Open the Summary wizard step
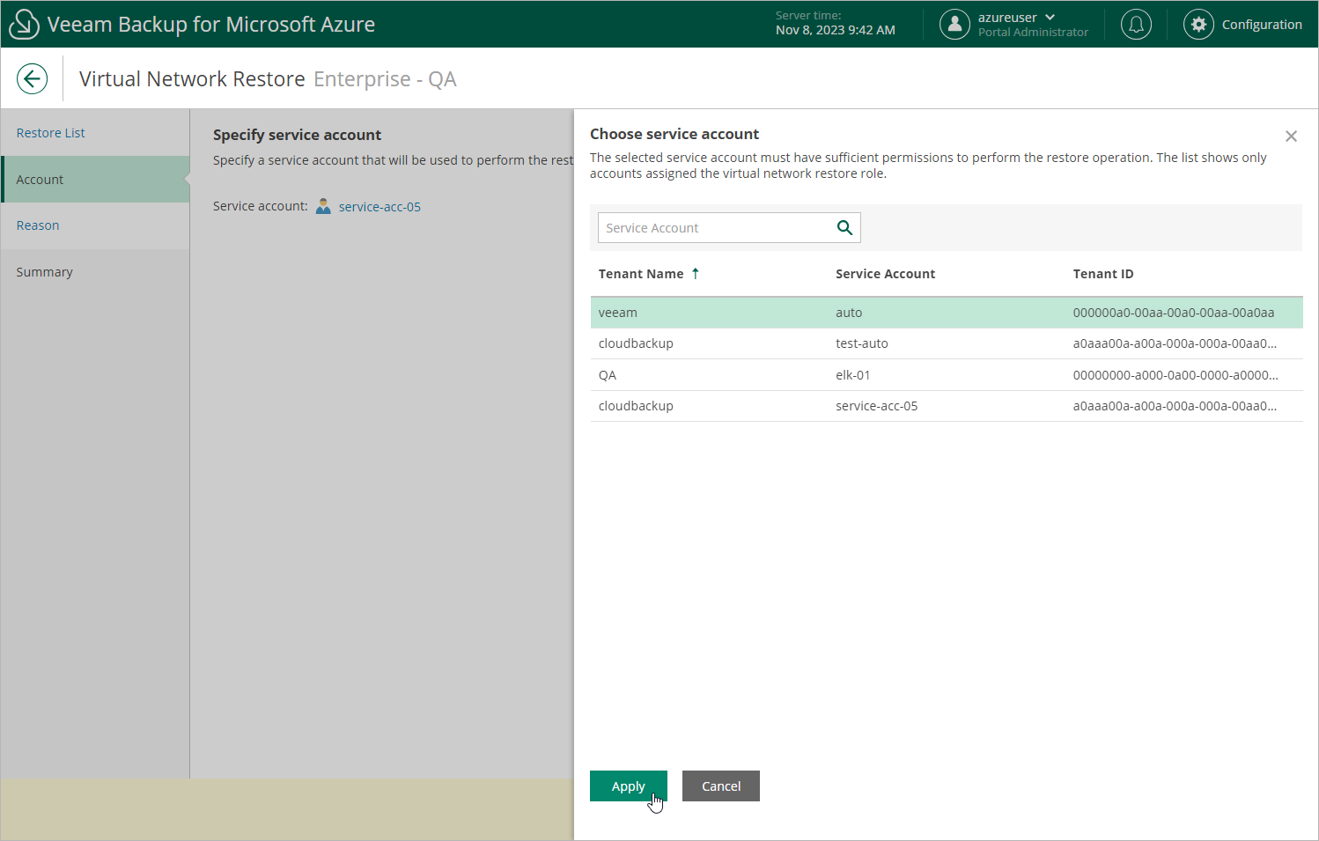 (x=95, y=272)
